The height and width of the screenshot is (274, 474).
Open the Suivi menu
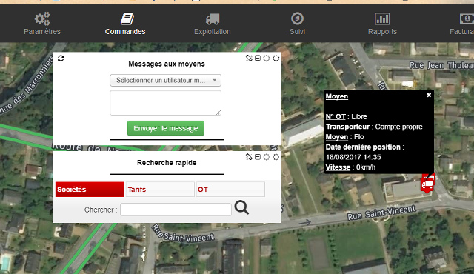(x=297, y=23)
